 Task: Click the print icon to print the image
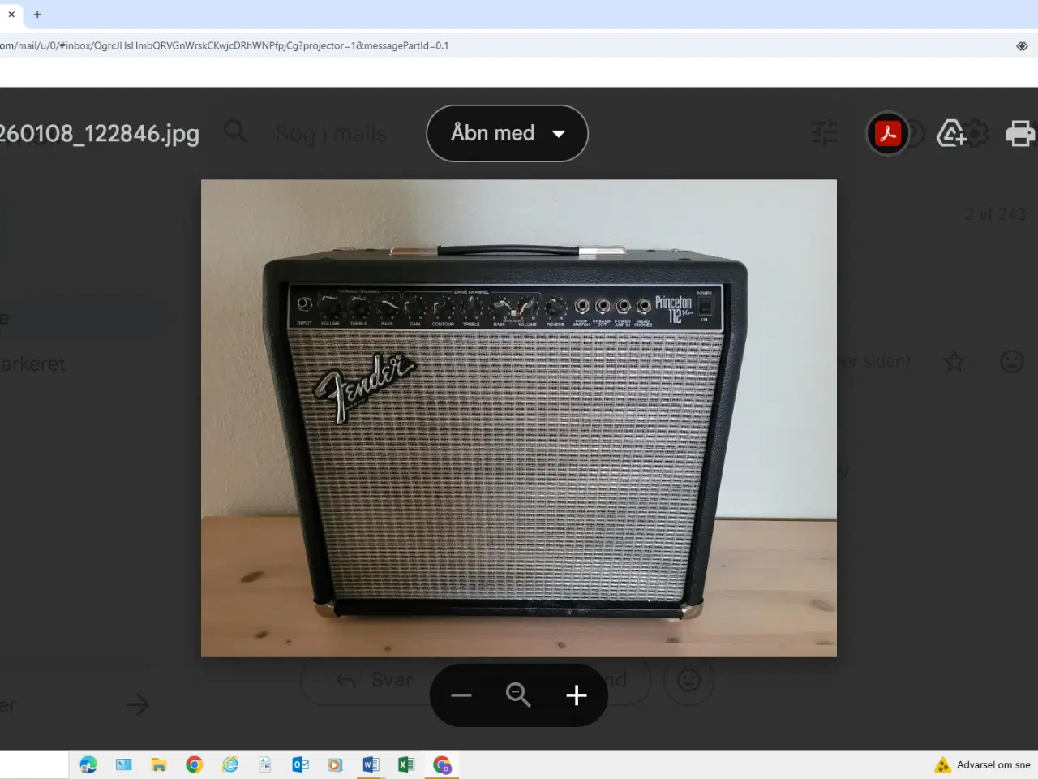(x=1020, y=133)
